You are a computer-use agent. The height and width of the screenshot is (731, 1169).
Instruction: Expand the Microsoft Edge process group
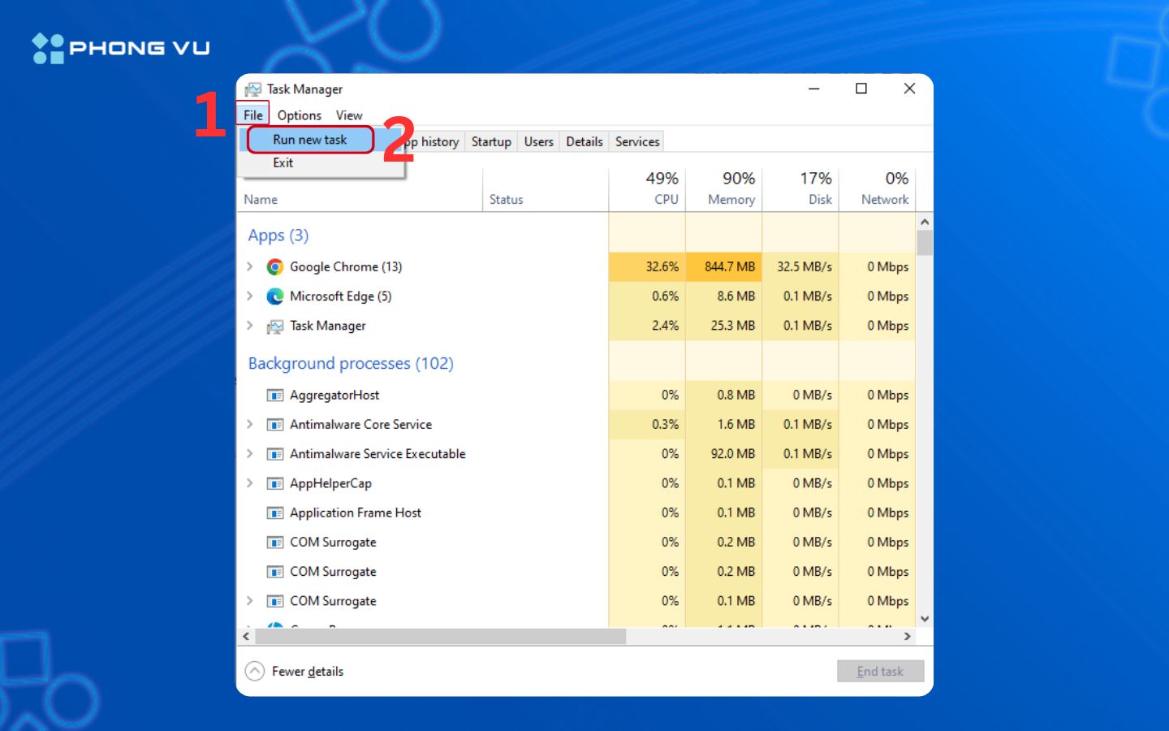pos(250,296)
